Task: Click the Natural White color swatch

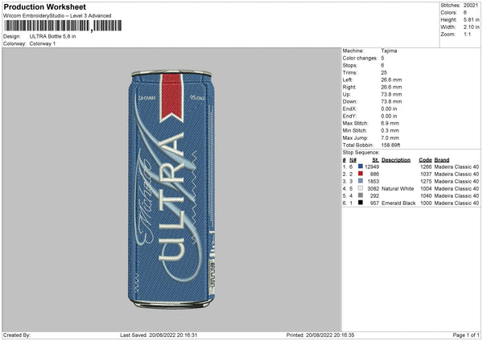Action: point(361,188)
